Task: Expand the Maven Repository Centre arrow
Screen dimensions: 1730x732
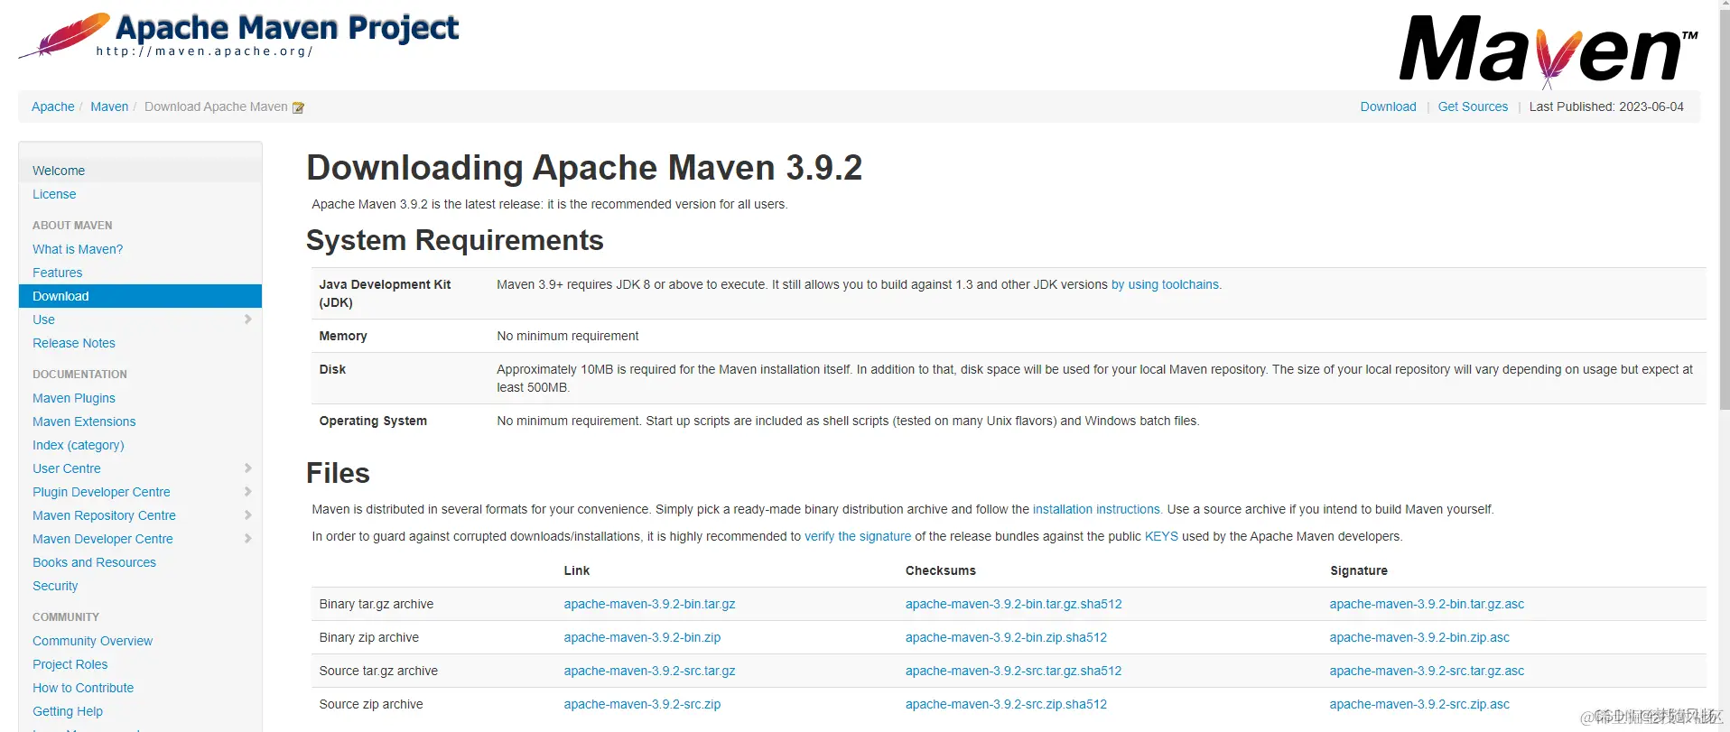Action: tap(247, 515)
